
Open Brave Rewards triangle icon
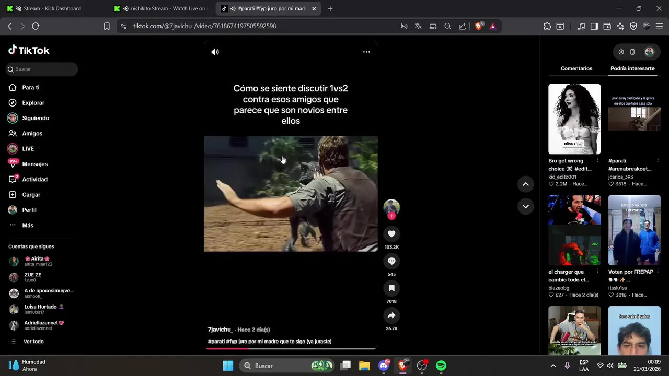pyautogui.click(x=493, y=26)
